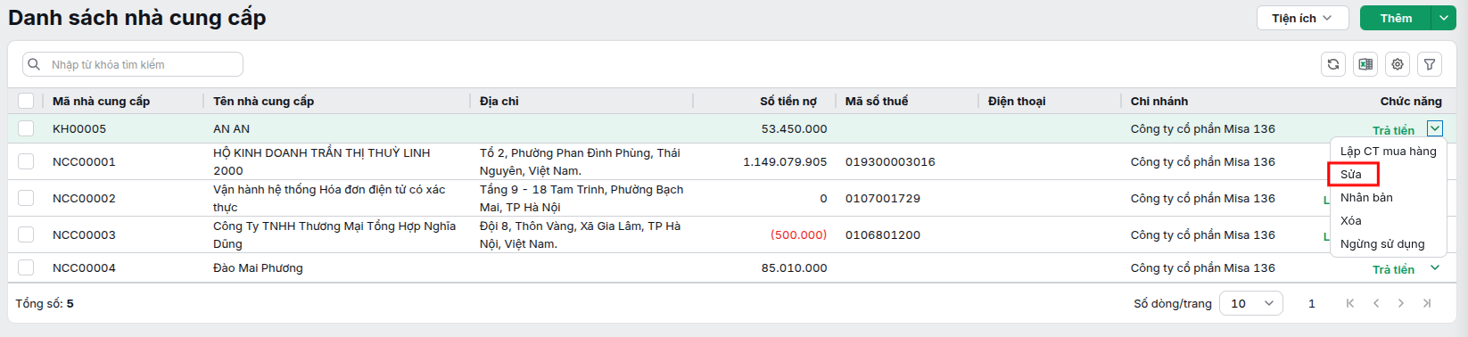Click the search magnifier icon
This screenshot has width=1468, height=337.
point(34,64)
